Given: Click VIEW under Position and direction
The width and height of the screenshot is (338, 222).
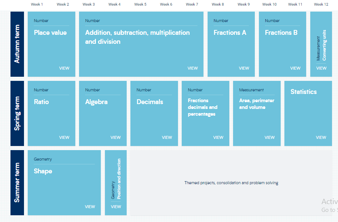Looking at the screenshot, I should (116, 207).
